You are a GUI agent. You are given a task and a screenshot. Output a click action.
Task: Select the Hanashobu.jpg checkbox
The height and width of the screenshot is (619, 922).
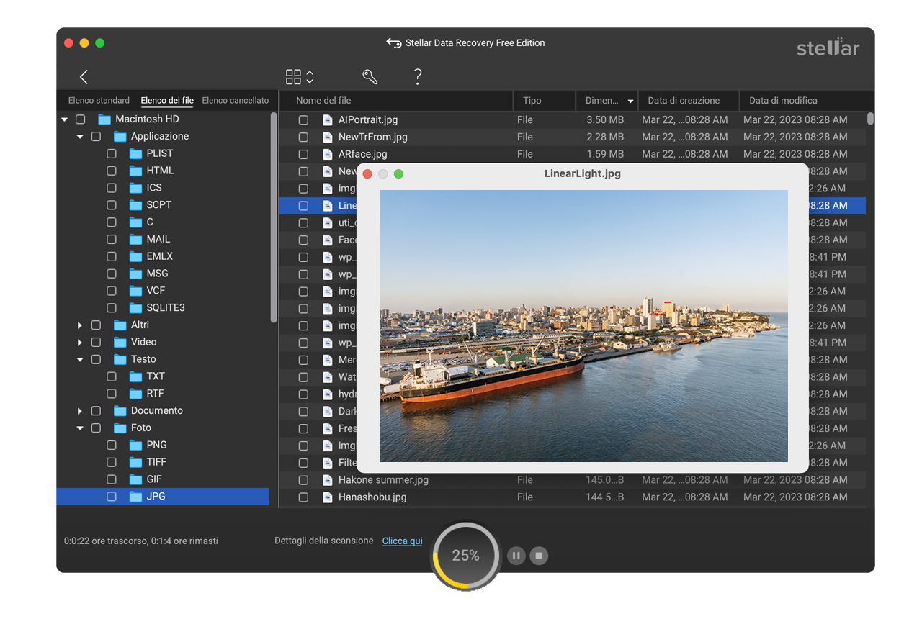(303, 497)
